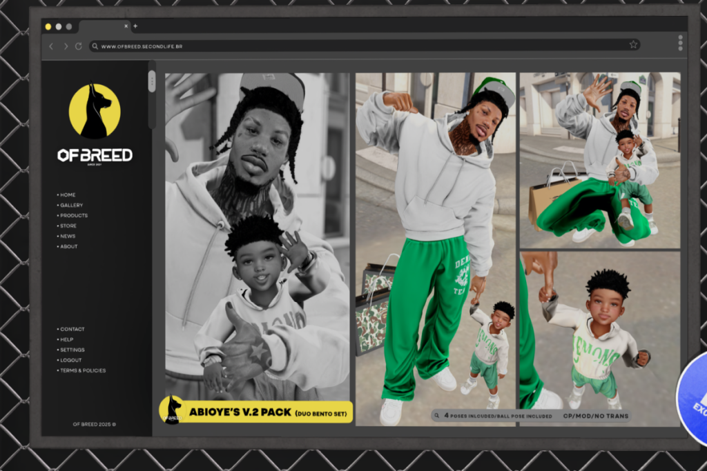Click the address bar URL field

coord(365,46)
